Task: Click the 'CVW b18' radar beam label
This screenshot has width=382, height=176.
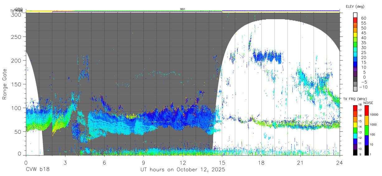Action: pyautogui.click(x=37, y=170)
